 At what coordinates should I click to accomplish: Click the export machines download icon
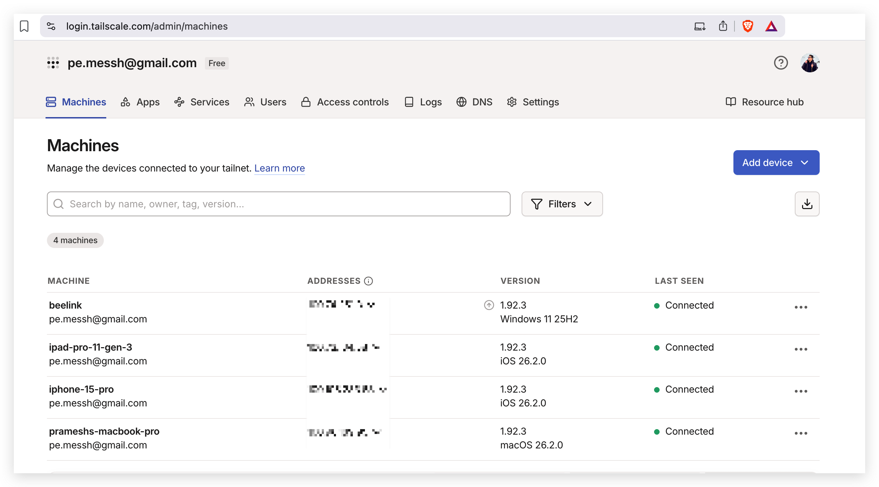[807, 204]
